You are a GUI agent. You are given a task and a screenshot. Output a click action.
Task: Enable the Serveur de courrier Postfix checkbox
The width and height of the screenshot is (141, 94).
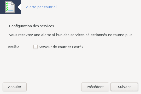(36, 47)
